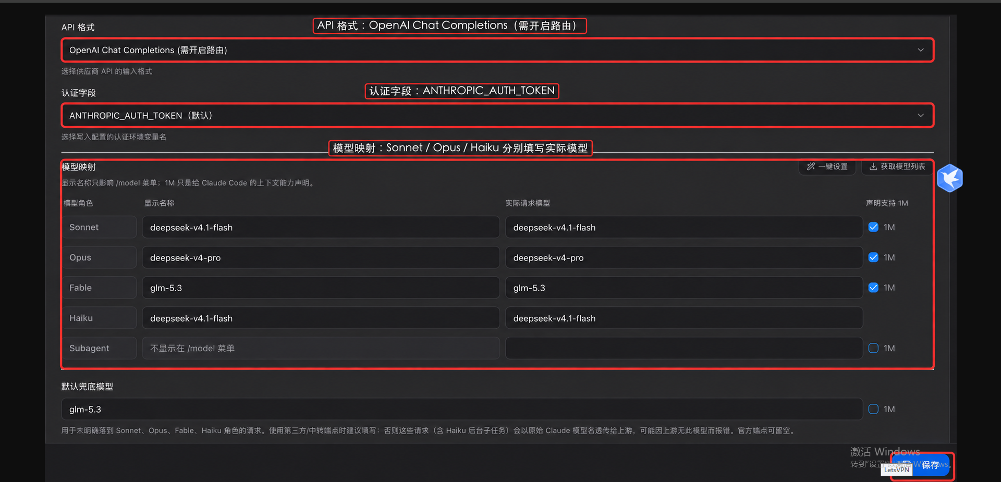The image size is (1001, 482).
Task: Enable 1M checkbox for 默认兜底模型
Action: pos(873,409)
